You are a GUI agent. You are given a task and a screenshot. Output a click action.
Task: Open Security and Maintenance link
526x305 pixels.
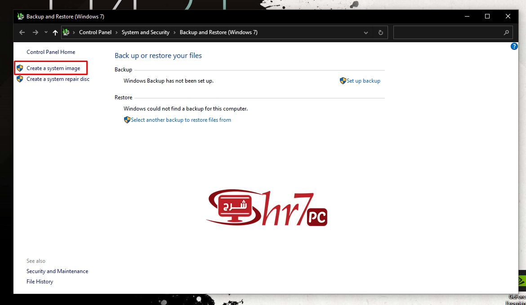coord(58,271)
